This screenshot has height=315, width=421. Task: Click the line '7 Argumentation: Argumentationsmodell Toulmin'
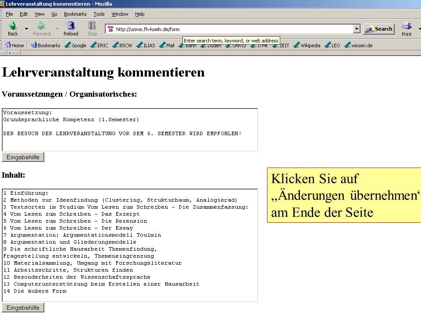(82, 235)
